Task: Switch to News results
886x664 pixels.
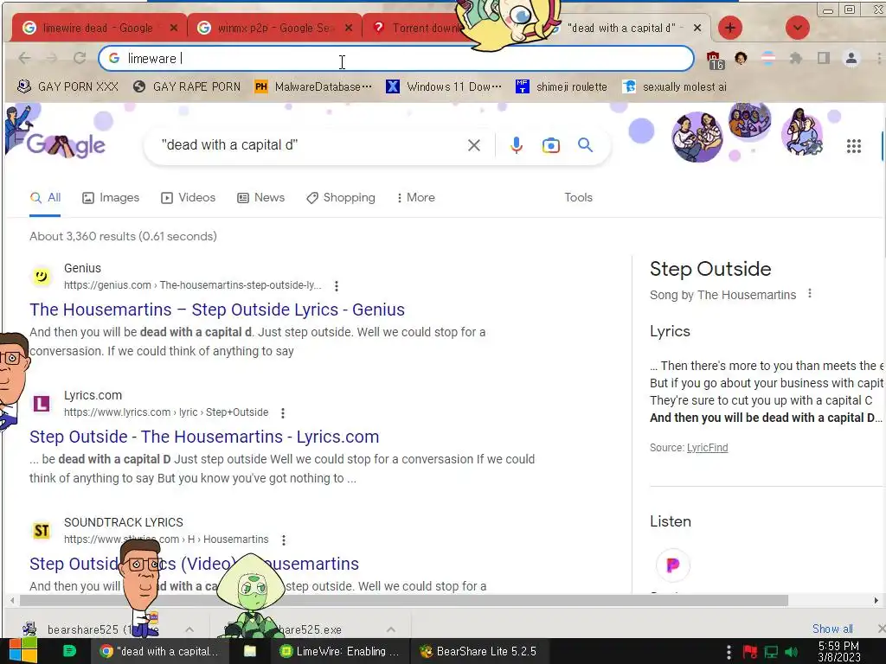Action: [260, 198]
